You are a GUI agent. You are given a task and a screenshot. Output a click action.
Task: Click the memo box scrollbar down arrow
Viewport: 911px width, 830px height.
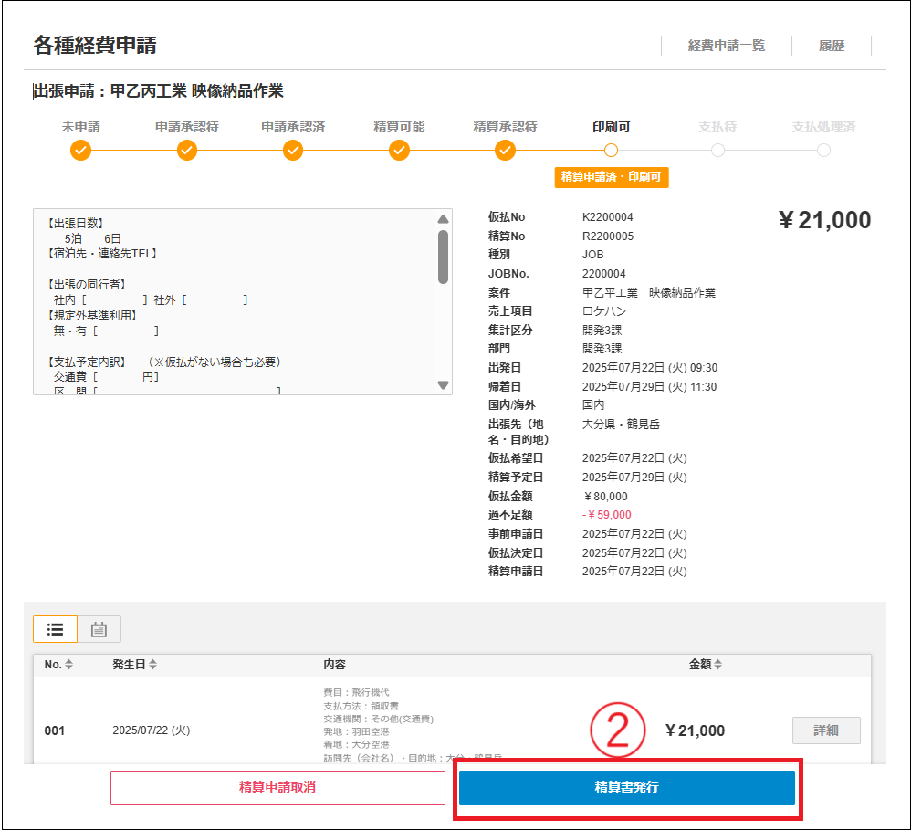444,385
